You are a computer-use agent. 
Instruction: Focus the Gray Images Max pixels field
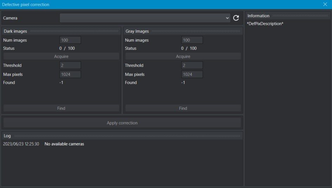click(x=192, y=74)
